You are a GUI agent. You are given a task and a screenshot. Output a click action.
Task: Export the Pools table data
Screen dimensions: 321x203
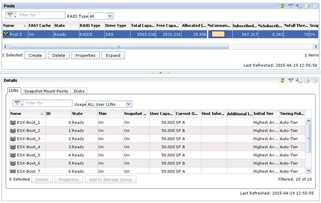click(307, 6)
